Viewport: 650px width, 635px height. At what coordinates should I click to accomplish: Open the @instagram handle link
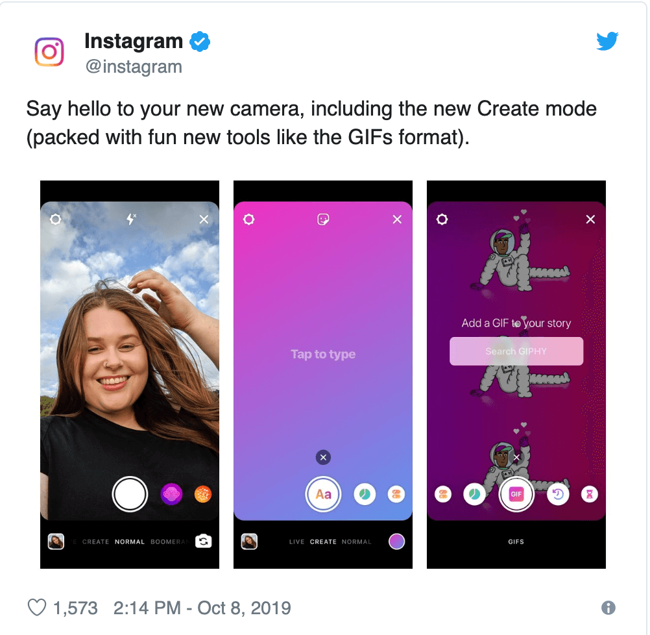point(134,66)
